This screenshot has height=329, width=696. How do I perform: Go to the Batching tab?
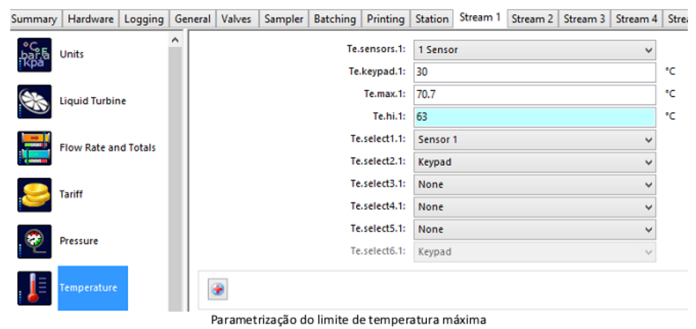(x=335, y=19)
